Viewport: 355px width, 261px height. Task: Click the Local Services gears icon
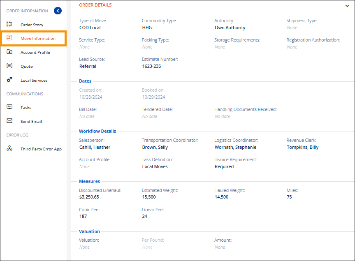point(9,80)
